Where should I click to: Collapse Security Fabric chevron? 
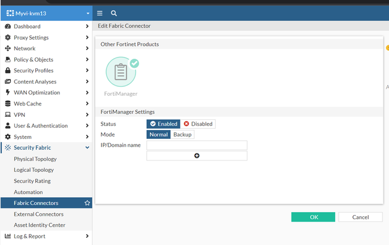tap(88, 147)
